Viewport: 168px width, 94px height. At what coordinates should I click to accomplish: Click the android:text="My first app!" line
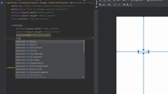click(x=34, y=35)
